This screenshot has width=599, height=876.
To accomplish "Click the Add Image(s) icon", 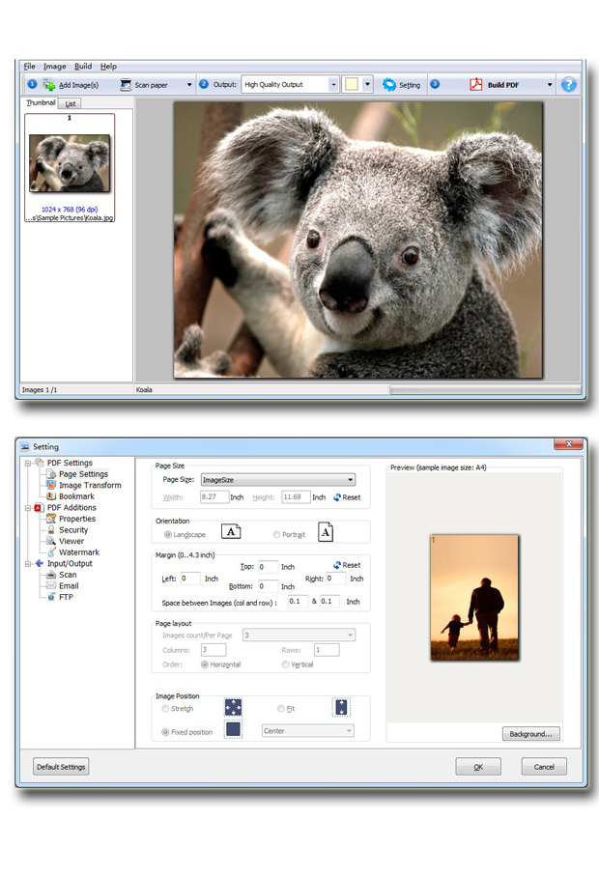I will 49,84.
